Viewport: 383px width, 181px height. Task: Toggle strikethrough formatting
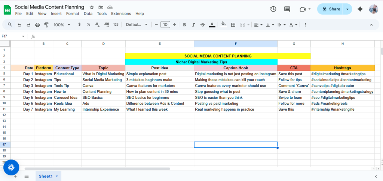point(203,25)
